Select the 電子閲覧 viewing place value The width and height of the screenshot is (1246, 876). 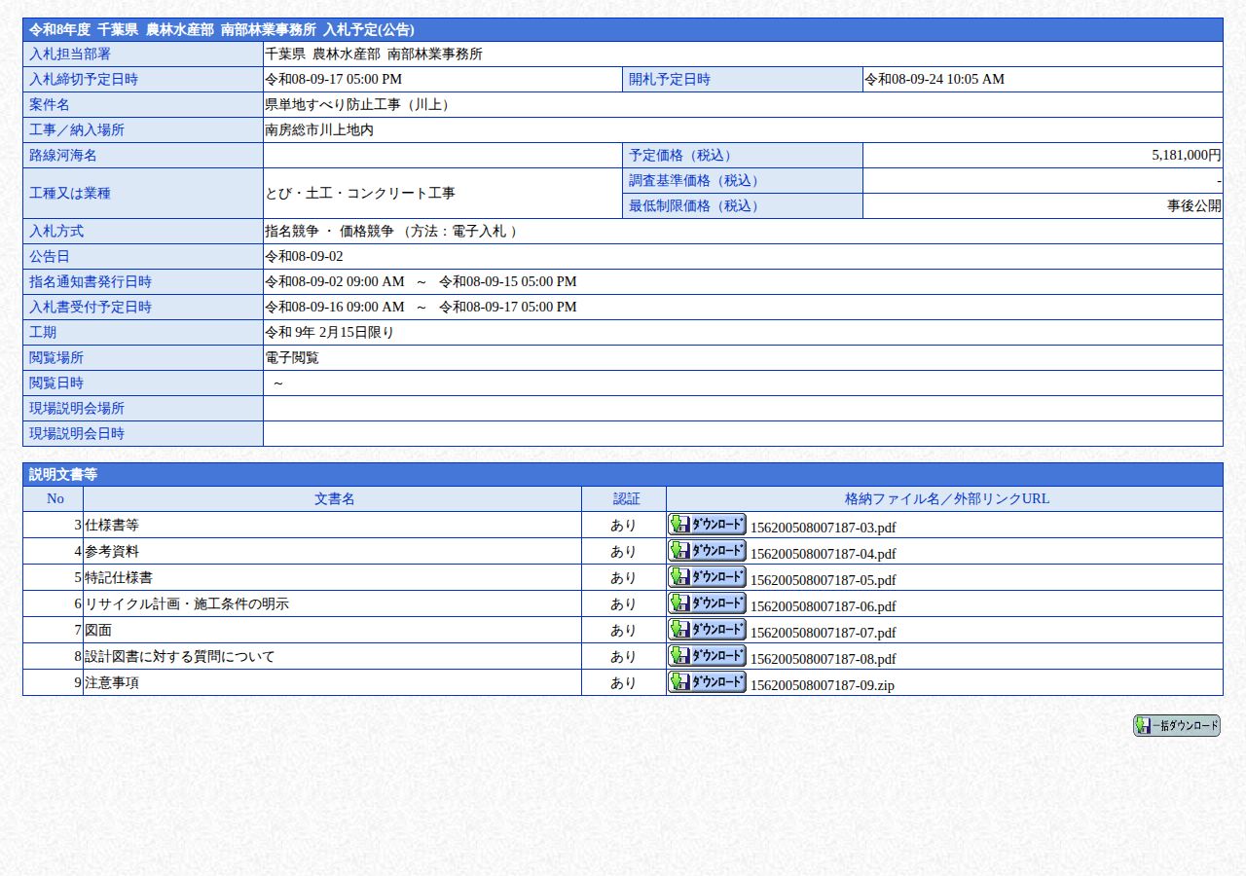point(292,358)
